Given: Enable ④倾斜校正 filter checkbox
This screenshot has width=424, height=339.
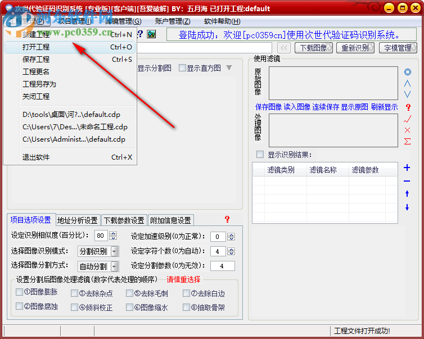Looking at the screenshot, I should (x=74, y=308).
